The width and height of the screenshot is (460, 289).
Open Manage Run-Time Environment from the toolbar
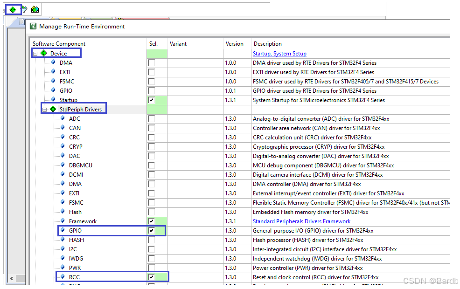[13, 10]
